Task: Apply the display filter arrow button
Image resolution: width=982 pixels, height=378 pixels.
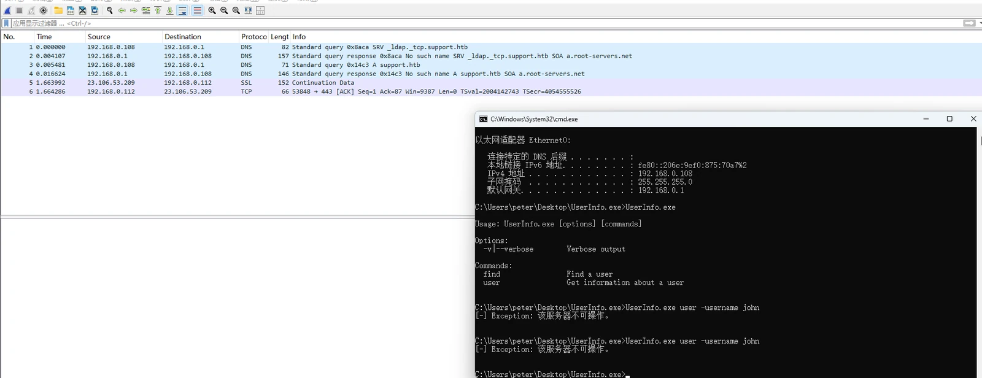Action: (969, 23)
